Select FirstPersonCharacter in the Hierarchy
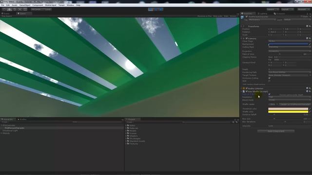Image resolution: width=312 pixels, height=175 pixels. [15, 128]
